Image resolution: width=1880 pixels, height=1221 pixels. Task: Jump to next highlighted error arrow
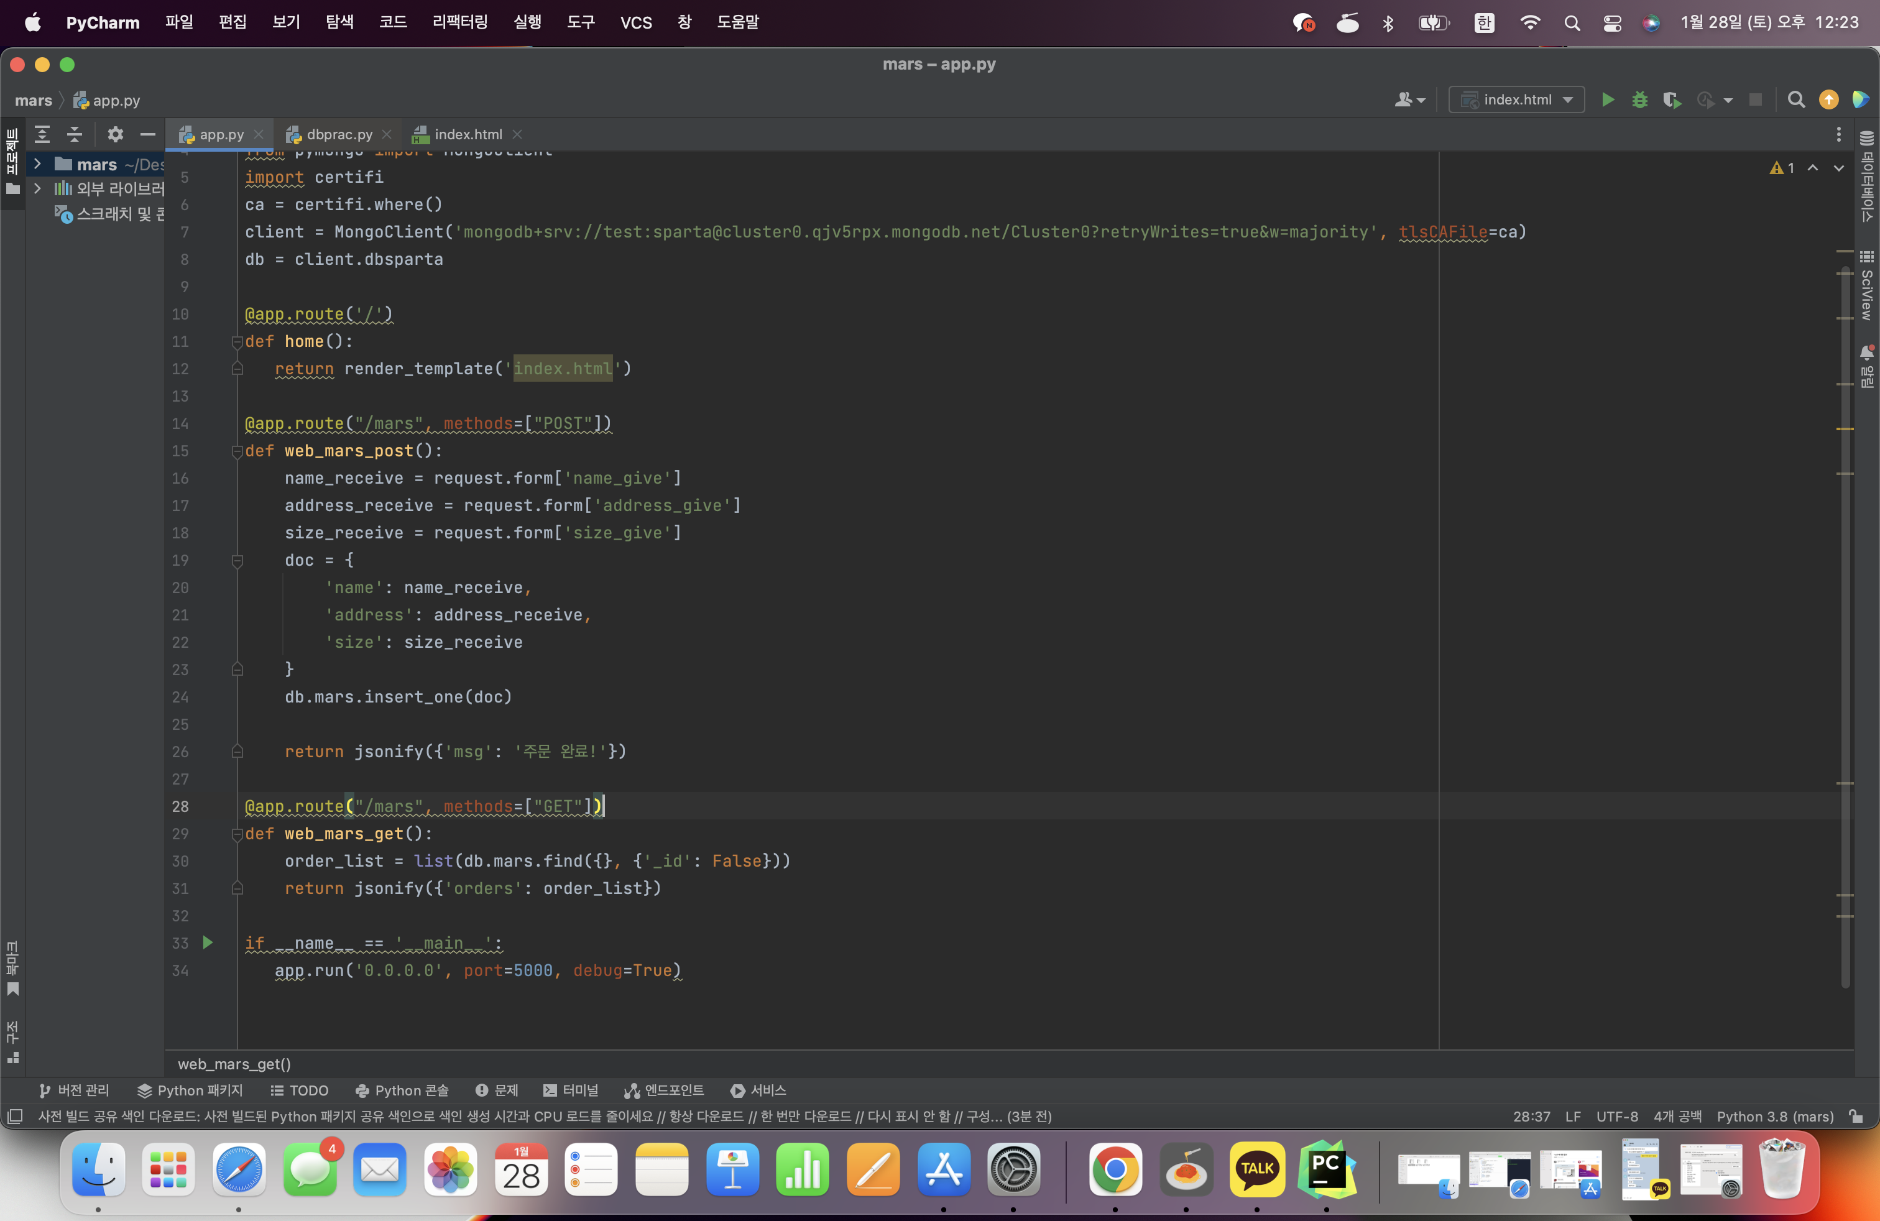(x=1839, y=168)
